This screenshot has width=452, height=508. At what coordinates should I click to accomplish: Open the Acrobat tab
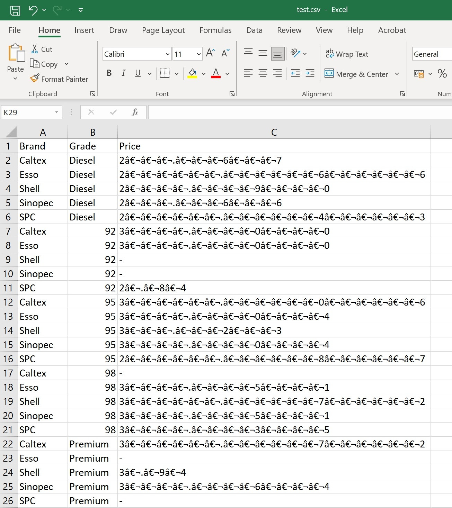click(392, 30)
